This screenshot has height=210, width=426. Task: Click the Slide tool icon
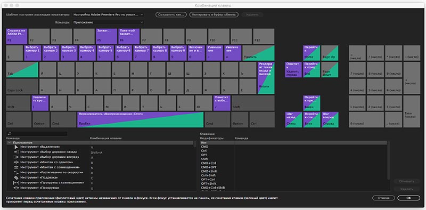[x=16, y=188]
